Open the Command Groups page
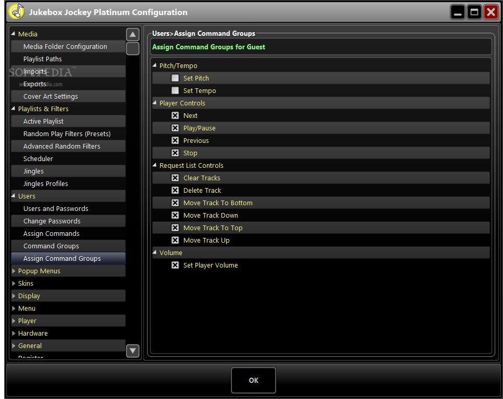The width and height of the screenshot is (503, 399). pos(68,246)
